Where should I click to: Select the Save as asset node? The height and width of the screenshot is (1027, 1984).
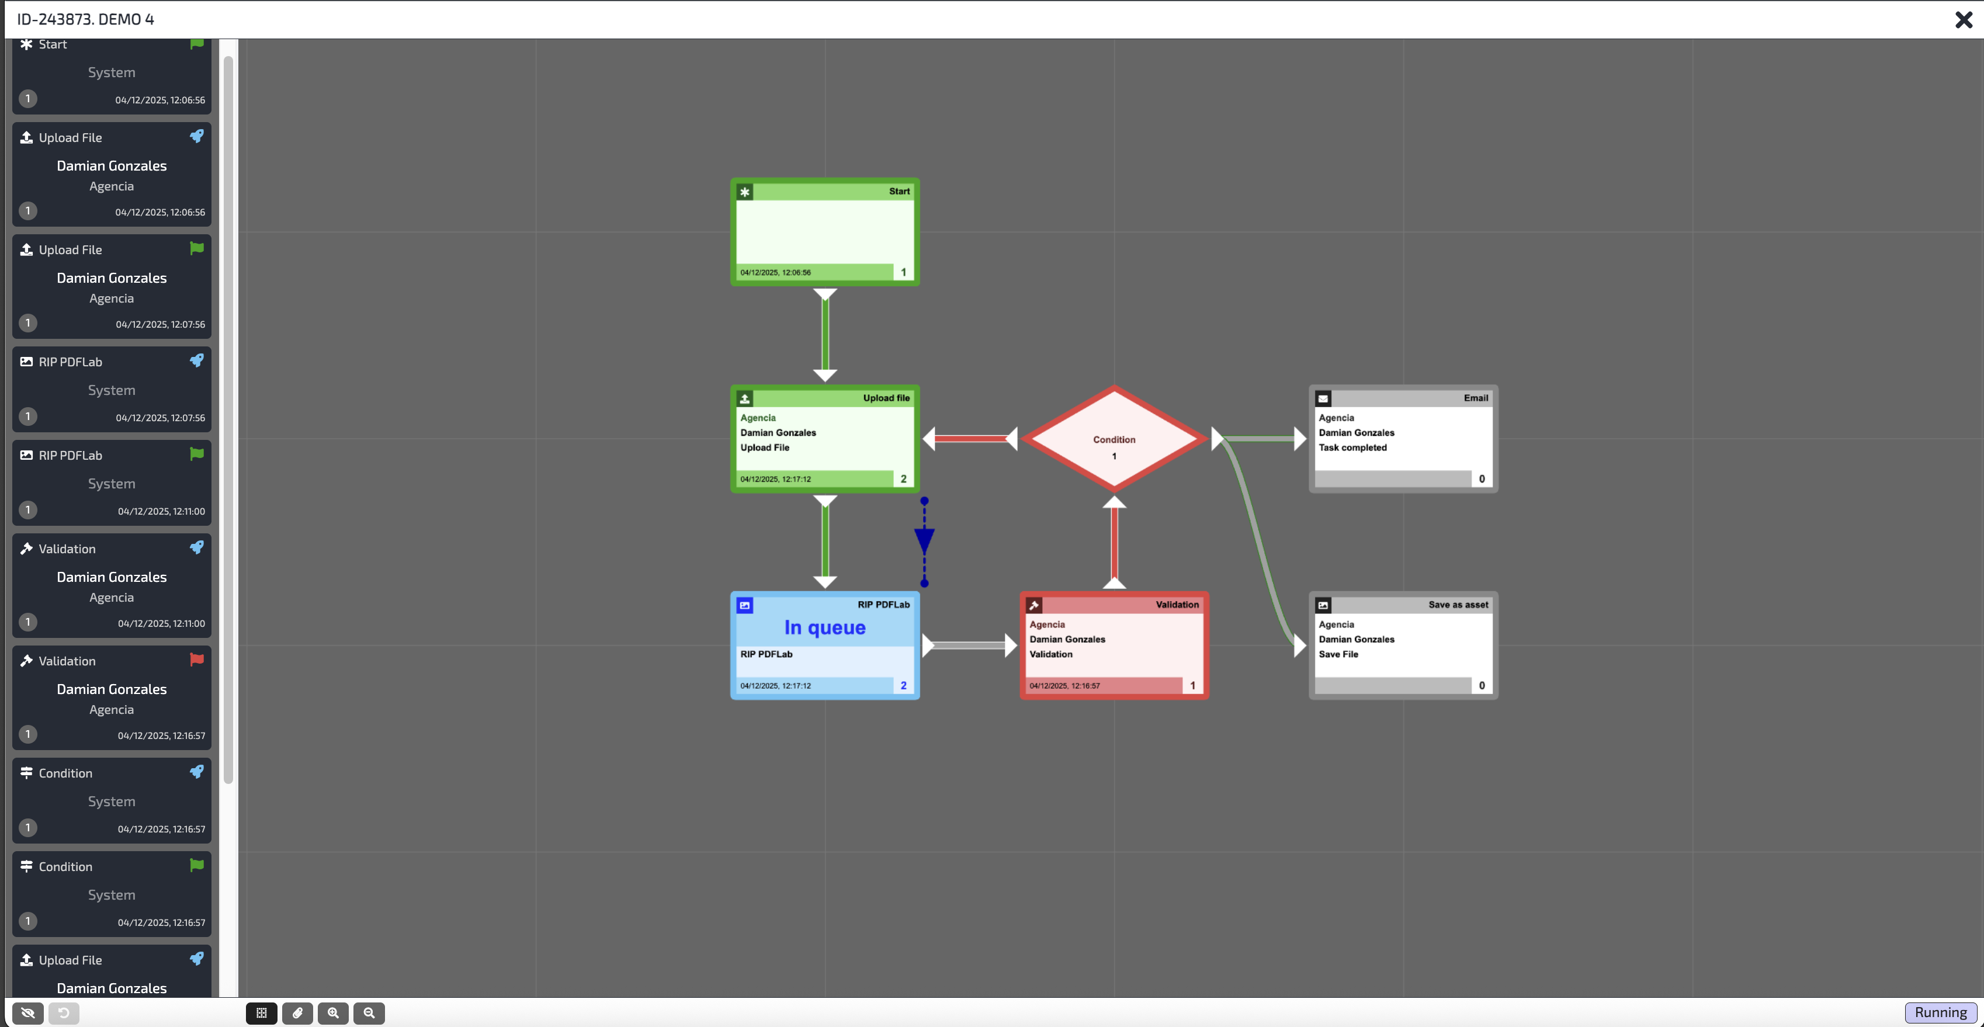tap(1403, 645)
